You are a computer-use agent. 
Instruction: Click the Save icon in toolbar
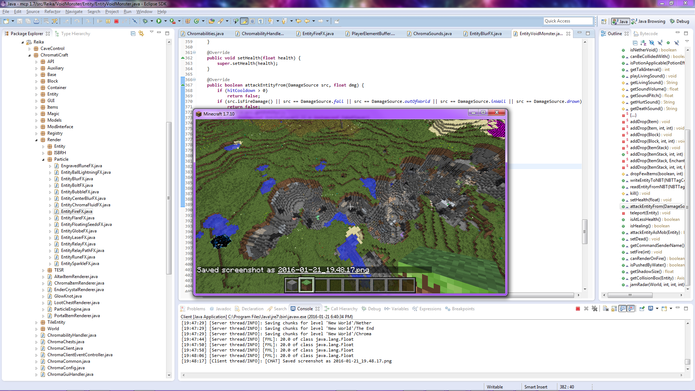tap(20, 21)
